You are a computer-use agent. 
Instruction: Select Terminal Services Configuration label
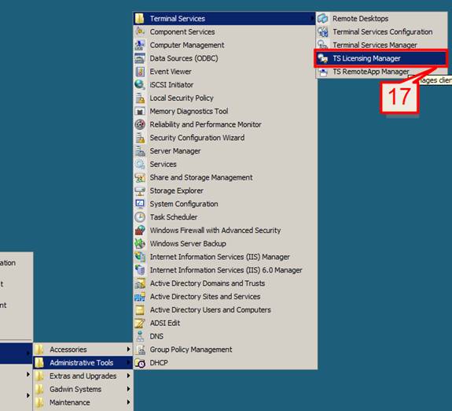(x=383, y=31)
